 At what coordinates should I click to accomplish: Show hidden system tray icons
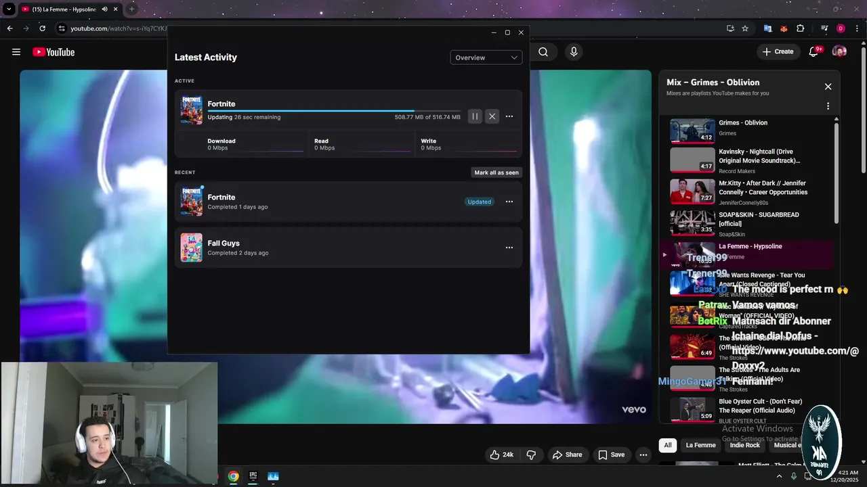[779, 476]
